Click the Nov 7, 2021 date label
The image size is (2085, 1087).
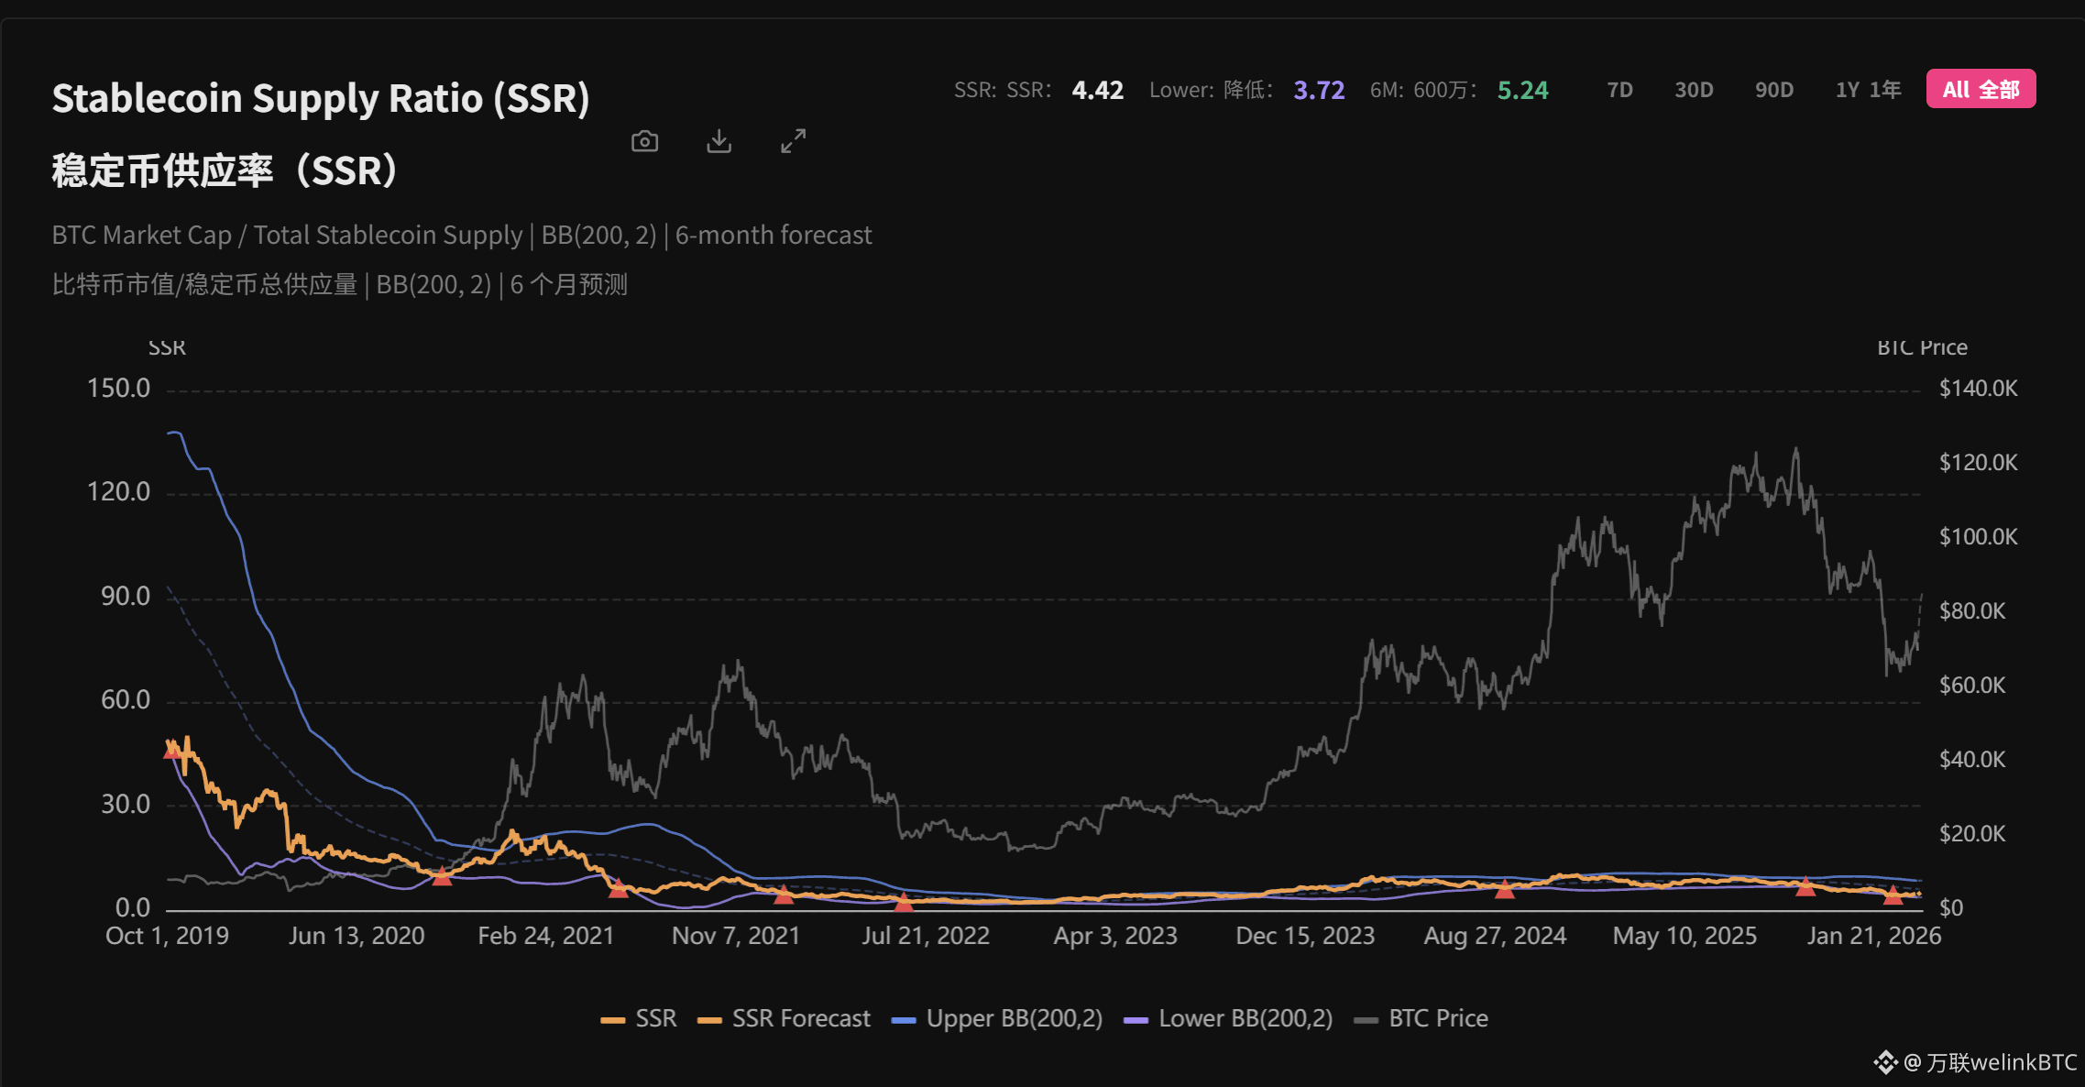click(736, 936)
